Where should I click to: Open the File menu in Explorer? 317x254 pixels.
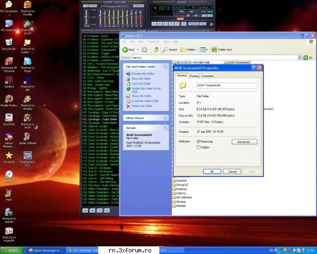pos(124,42)
